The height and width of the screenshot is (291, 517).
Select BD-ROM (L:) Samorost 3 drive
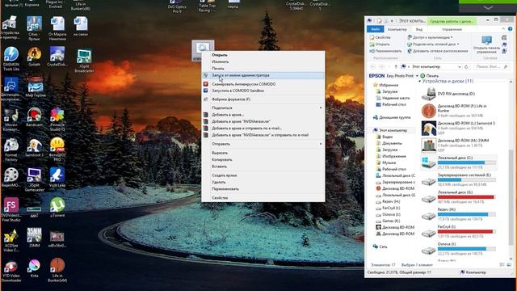(458, 128)
